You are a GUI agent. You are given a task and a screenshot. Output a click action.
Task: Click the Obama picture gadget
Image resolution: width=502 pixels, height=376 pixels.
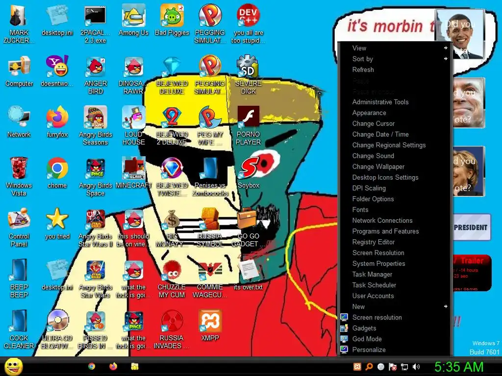pos(460,34)
